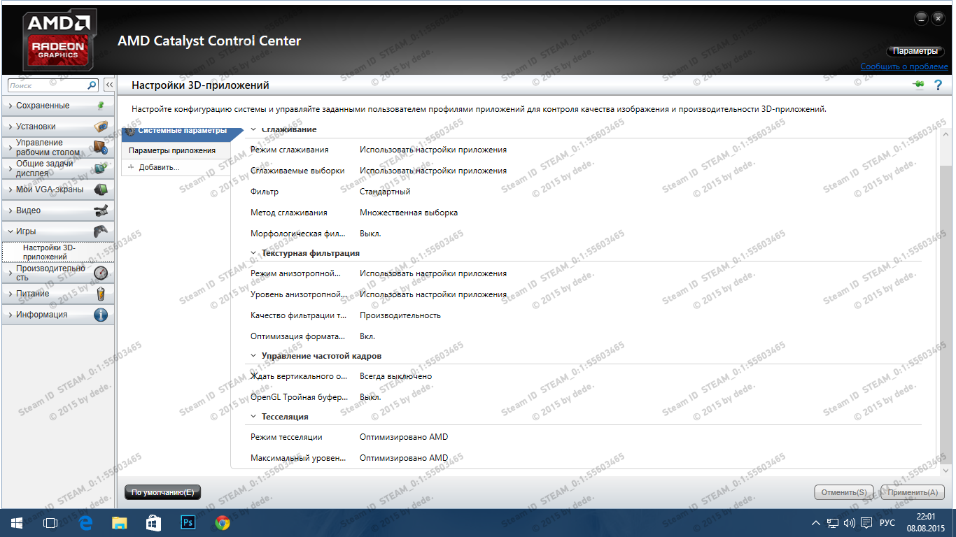Select Параметры приложения tab
956x537 pixels.
pos(176,150)
